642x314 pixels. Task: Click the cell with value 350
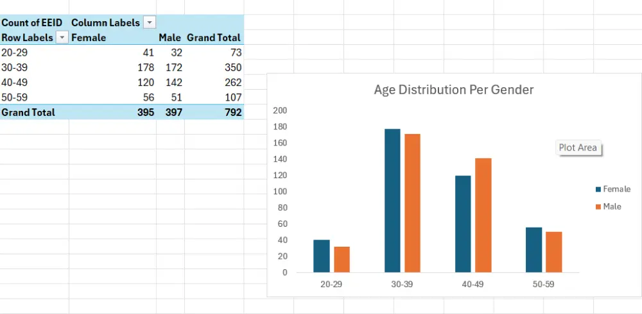point(214,67)
